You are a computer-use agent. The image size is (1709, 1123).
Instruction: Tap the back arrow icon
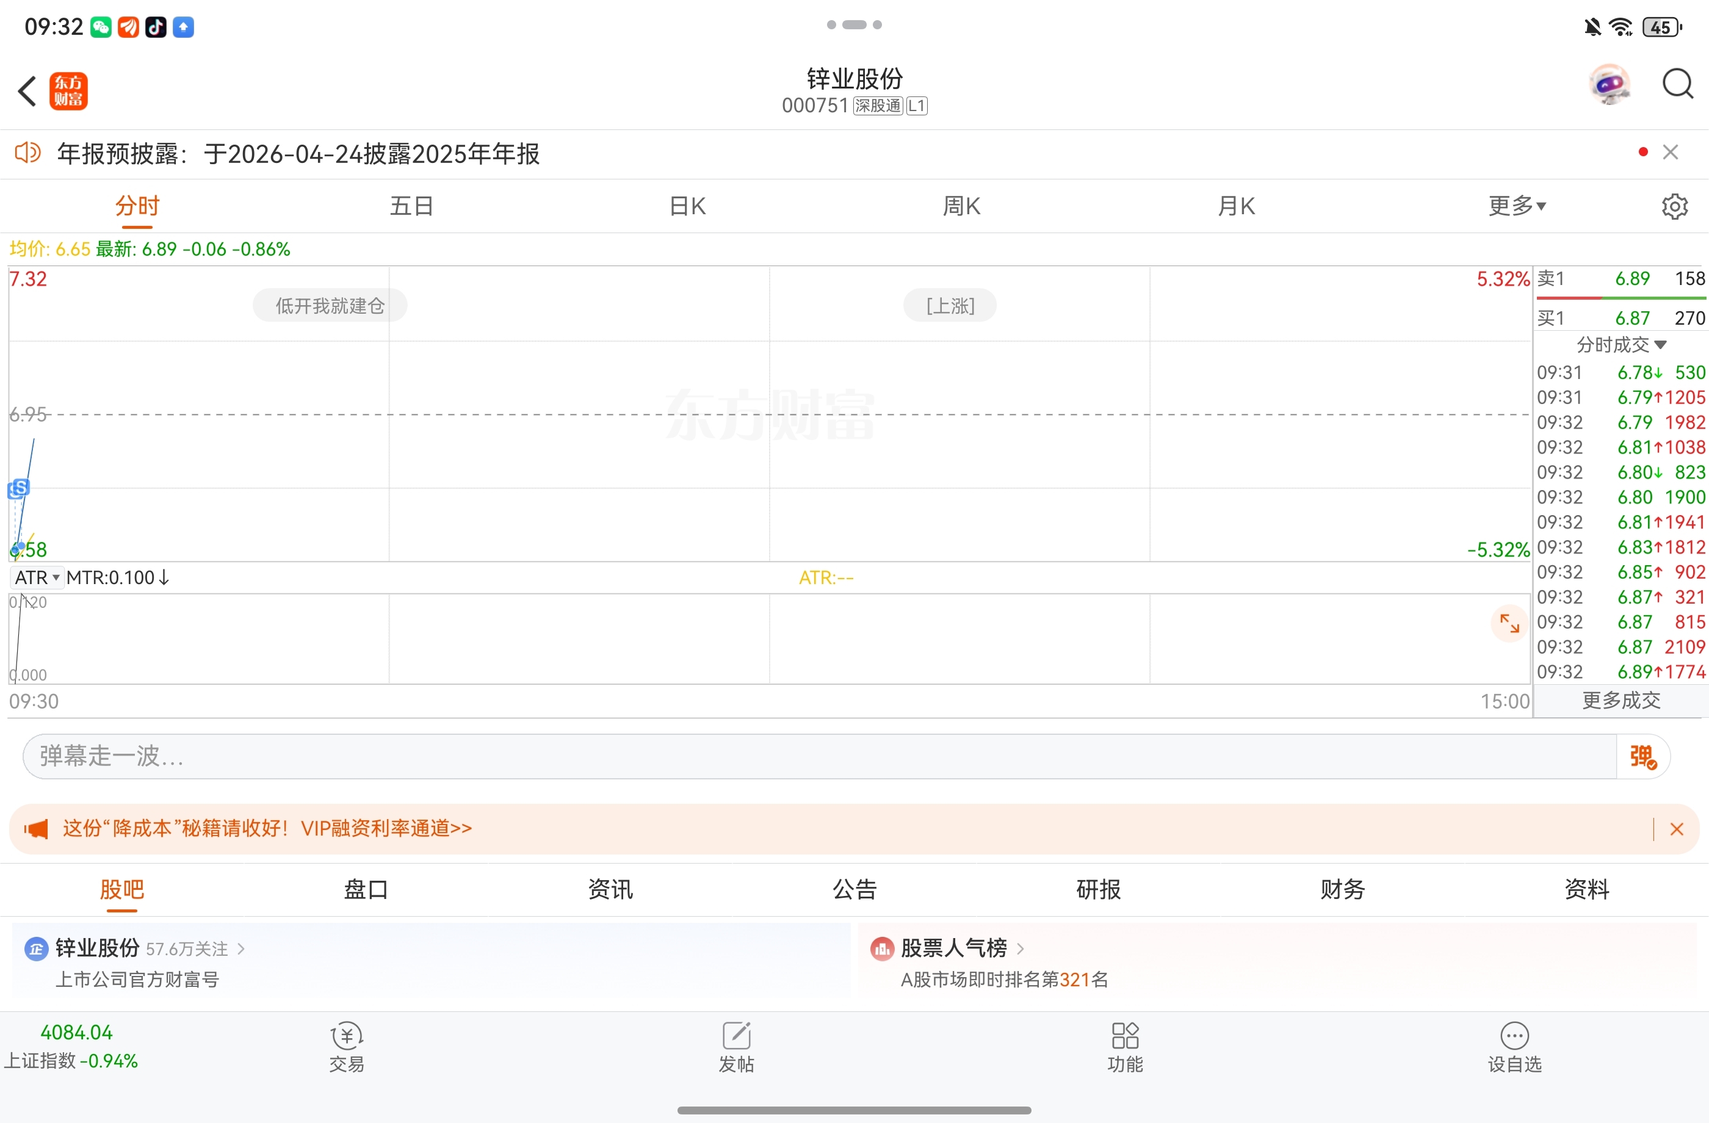pyautogui.click(x=27, y=91)
